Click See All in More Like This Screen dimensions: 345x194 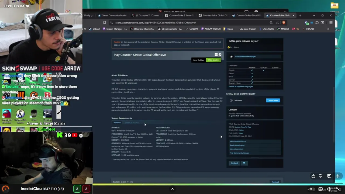point(275,182)
